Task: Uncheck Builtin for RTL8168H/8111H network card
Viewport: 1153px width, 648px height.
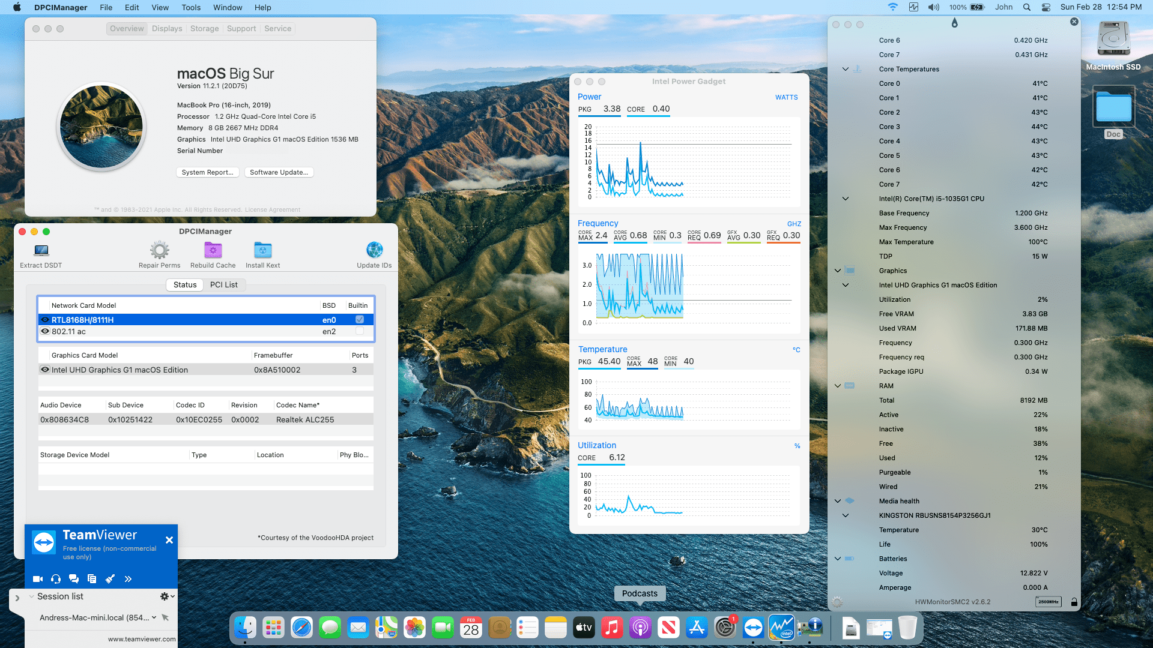Action: click(x=359, y=319)
